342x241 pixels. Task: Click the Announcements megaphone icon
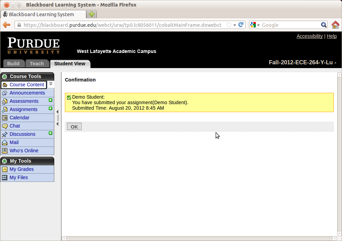tap(4, 93)
